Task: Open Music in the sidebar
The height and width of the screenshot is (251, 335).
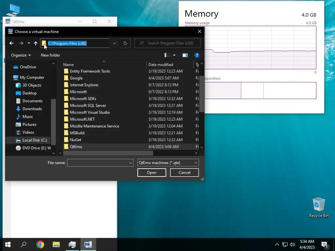Action: coord(28,117)
